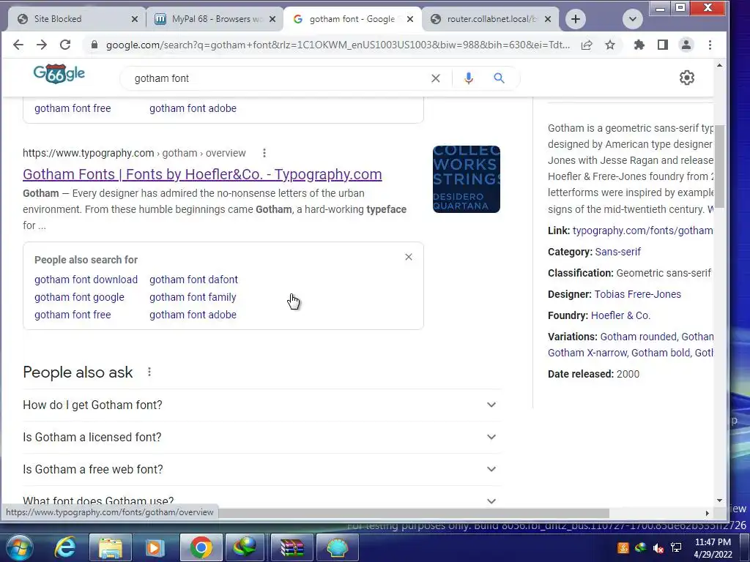Viewport: 750px width, 562px height.
Task: Close the MyPal 68 tab
Action: (272, 19)
